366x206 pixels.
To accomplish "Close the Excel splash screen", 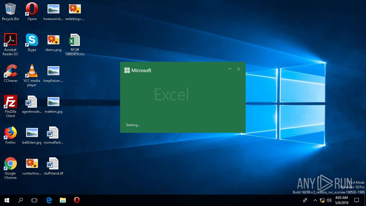I will (238, 69).
